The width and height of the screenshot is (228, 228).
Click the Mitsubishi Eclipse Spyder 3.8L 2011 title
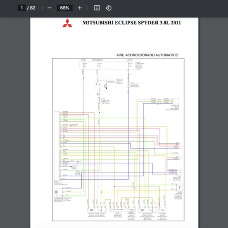(x=131, y=23)
